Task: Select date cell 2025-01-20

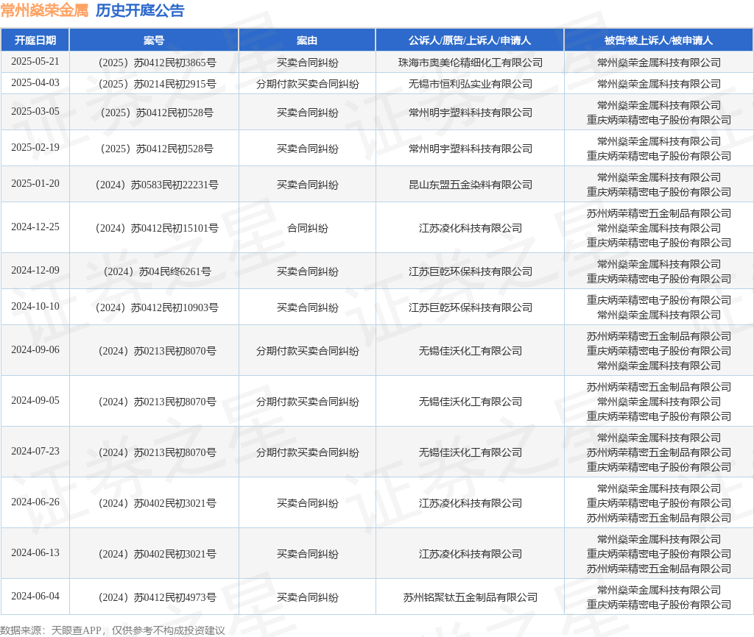Action: 35,183
